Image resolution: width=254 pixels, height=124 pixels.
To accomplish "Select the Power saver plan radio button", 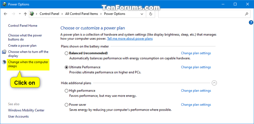I will point(66,105).
